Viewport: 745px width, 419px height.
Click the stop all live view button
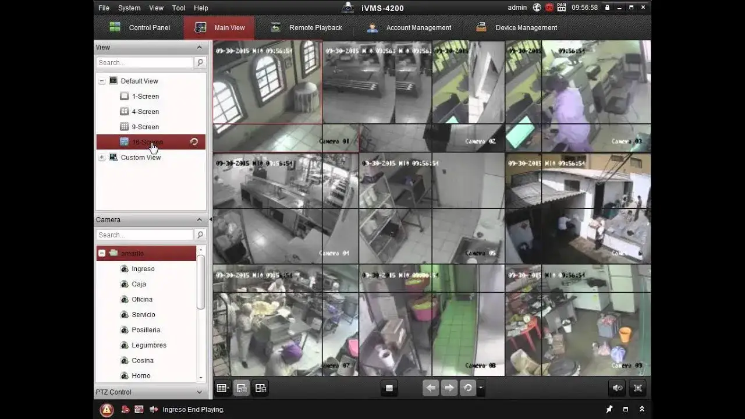pos(389,388)
